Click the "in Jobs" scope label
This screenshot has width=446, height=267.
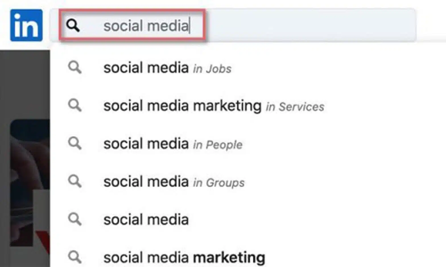[x=212, y=69]
